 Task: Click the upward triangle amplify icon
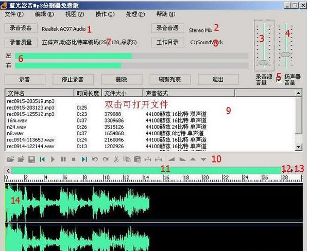193,159
